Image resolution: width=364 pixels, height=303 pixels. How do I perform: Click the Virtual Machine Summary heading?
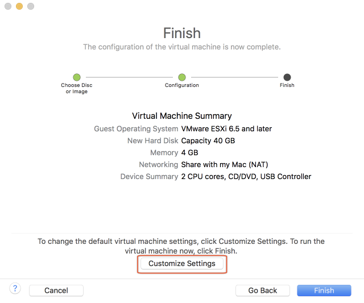pos(182,116)
